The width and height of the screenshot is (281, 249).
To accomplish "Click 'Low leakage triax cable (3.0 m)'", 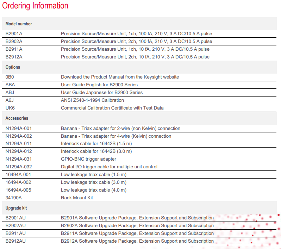I will [x=94, y=182].
